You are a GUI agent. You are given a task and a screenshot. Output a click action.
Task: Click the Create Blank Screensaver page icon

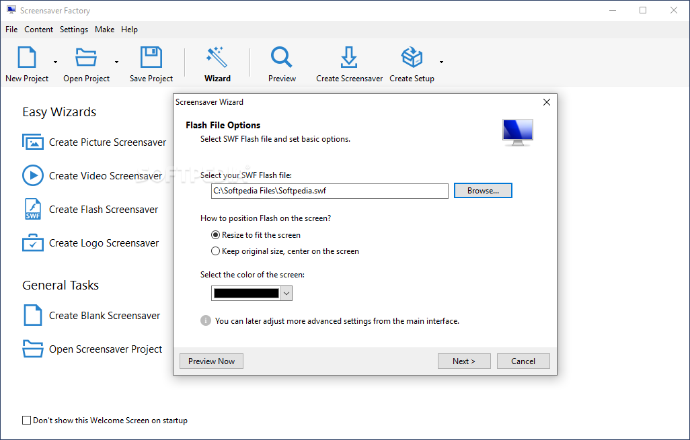click(x=33, y=315)
